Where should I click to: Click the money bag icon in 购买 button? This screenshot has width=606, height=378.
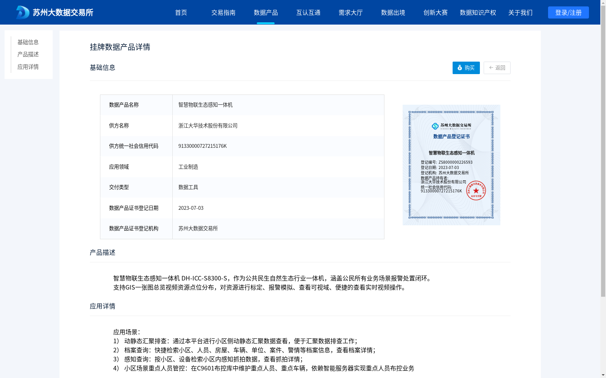(x=460, y=68)
